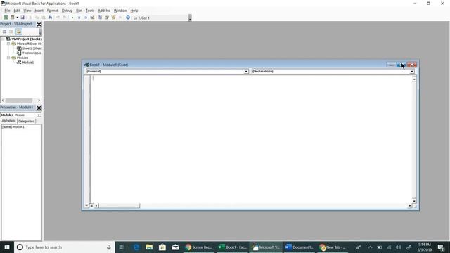Viewport: 450px width, 253px height.
Task: Collapse the VBAProject (Book1) tree node
Action: pos(3,39)
